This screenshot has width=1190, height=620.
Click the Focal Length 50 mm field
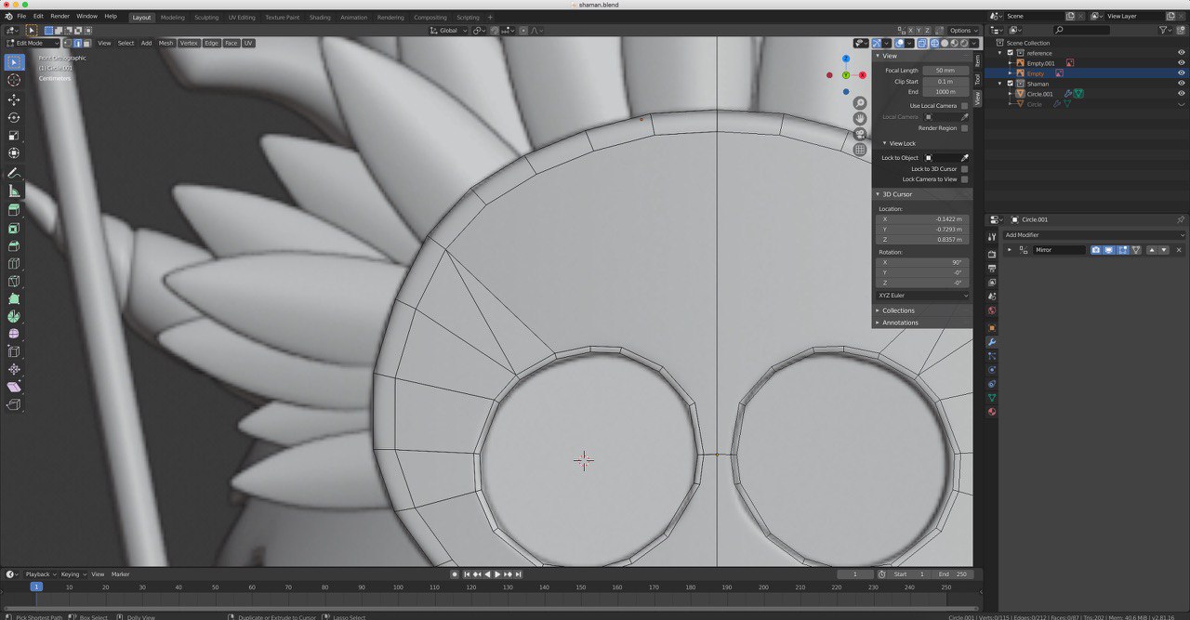pyautogui.click(x=945, y=71)
